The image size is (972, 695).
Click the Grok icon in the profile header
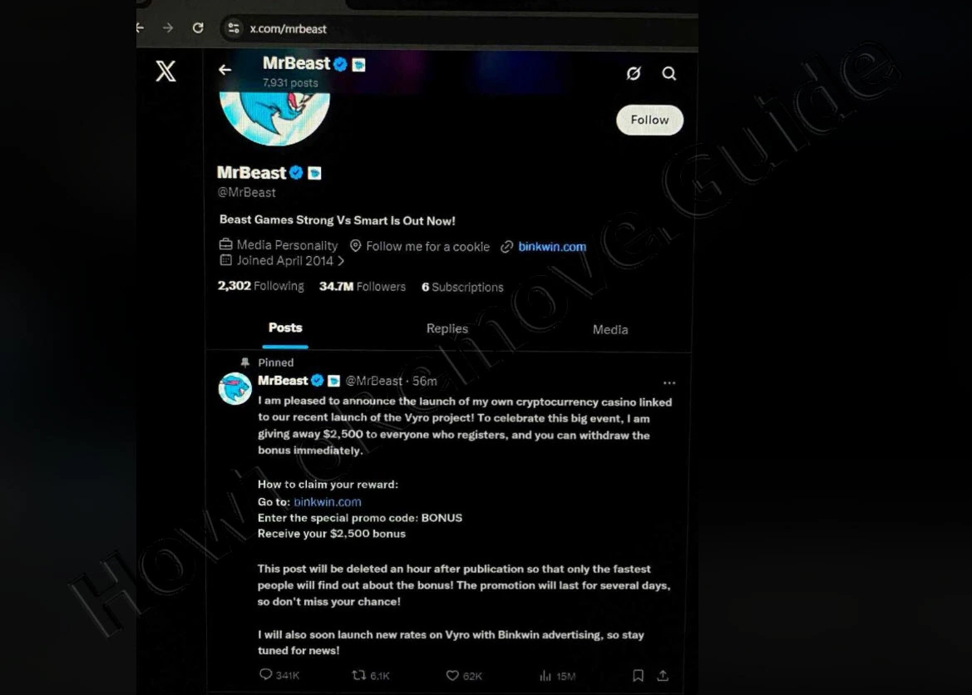pyautogui.click(x=633, y=73)
